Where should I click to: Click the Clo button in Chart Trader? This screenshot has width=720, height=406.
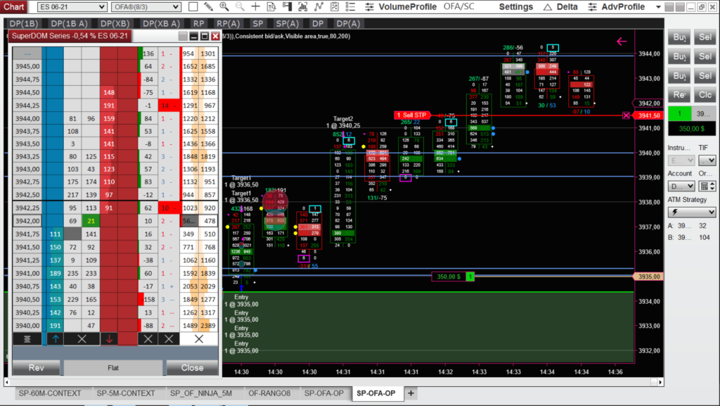[705, 95]
